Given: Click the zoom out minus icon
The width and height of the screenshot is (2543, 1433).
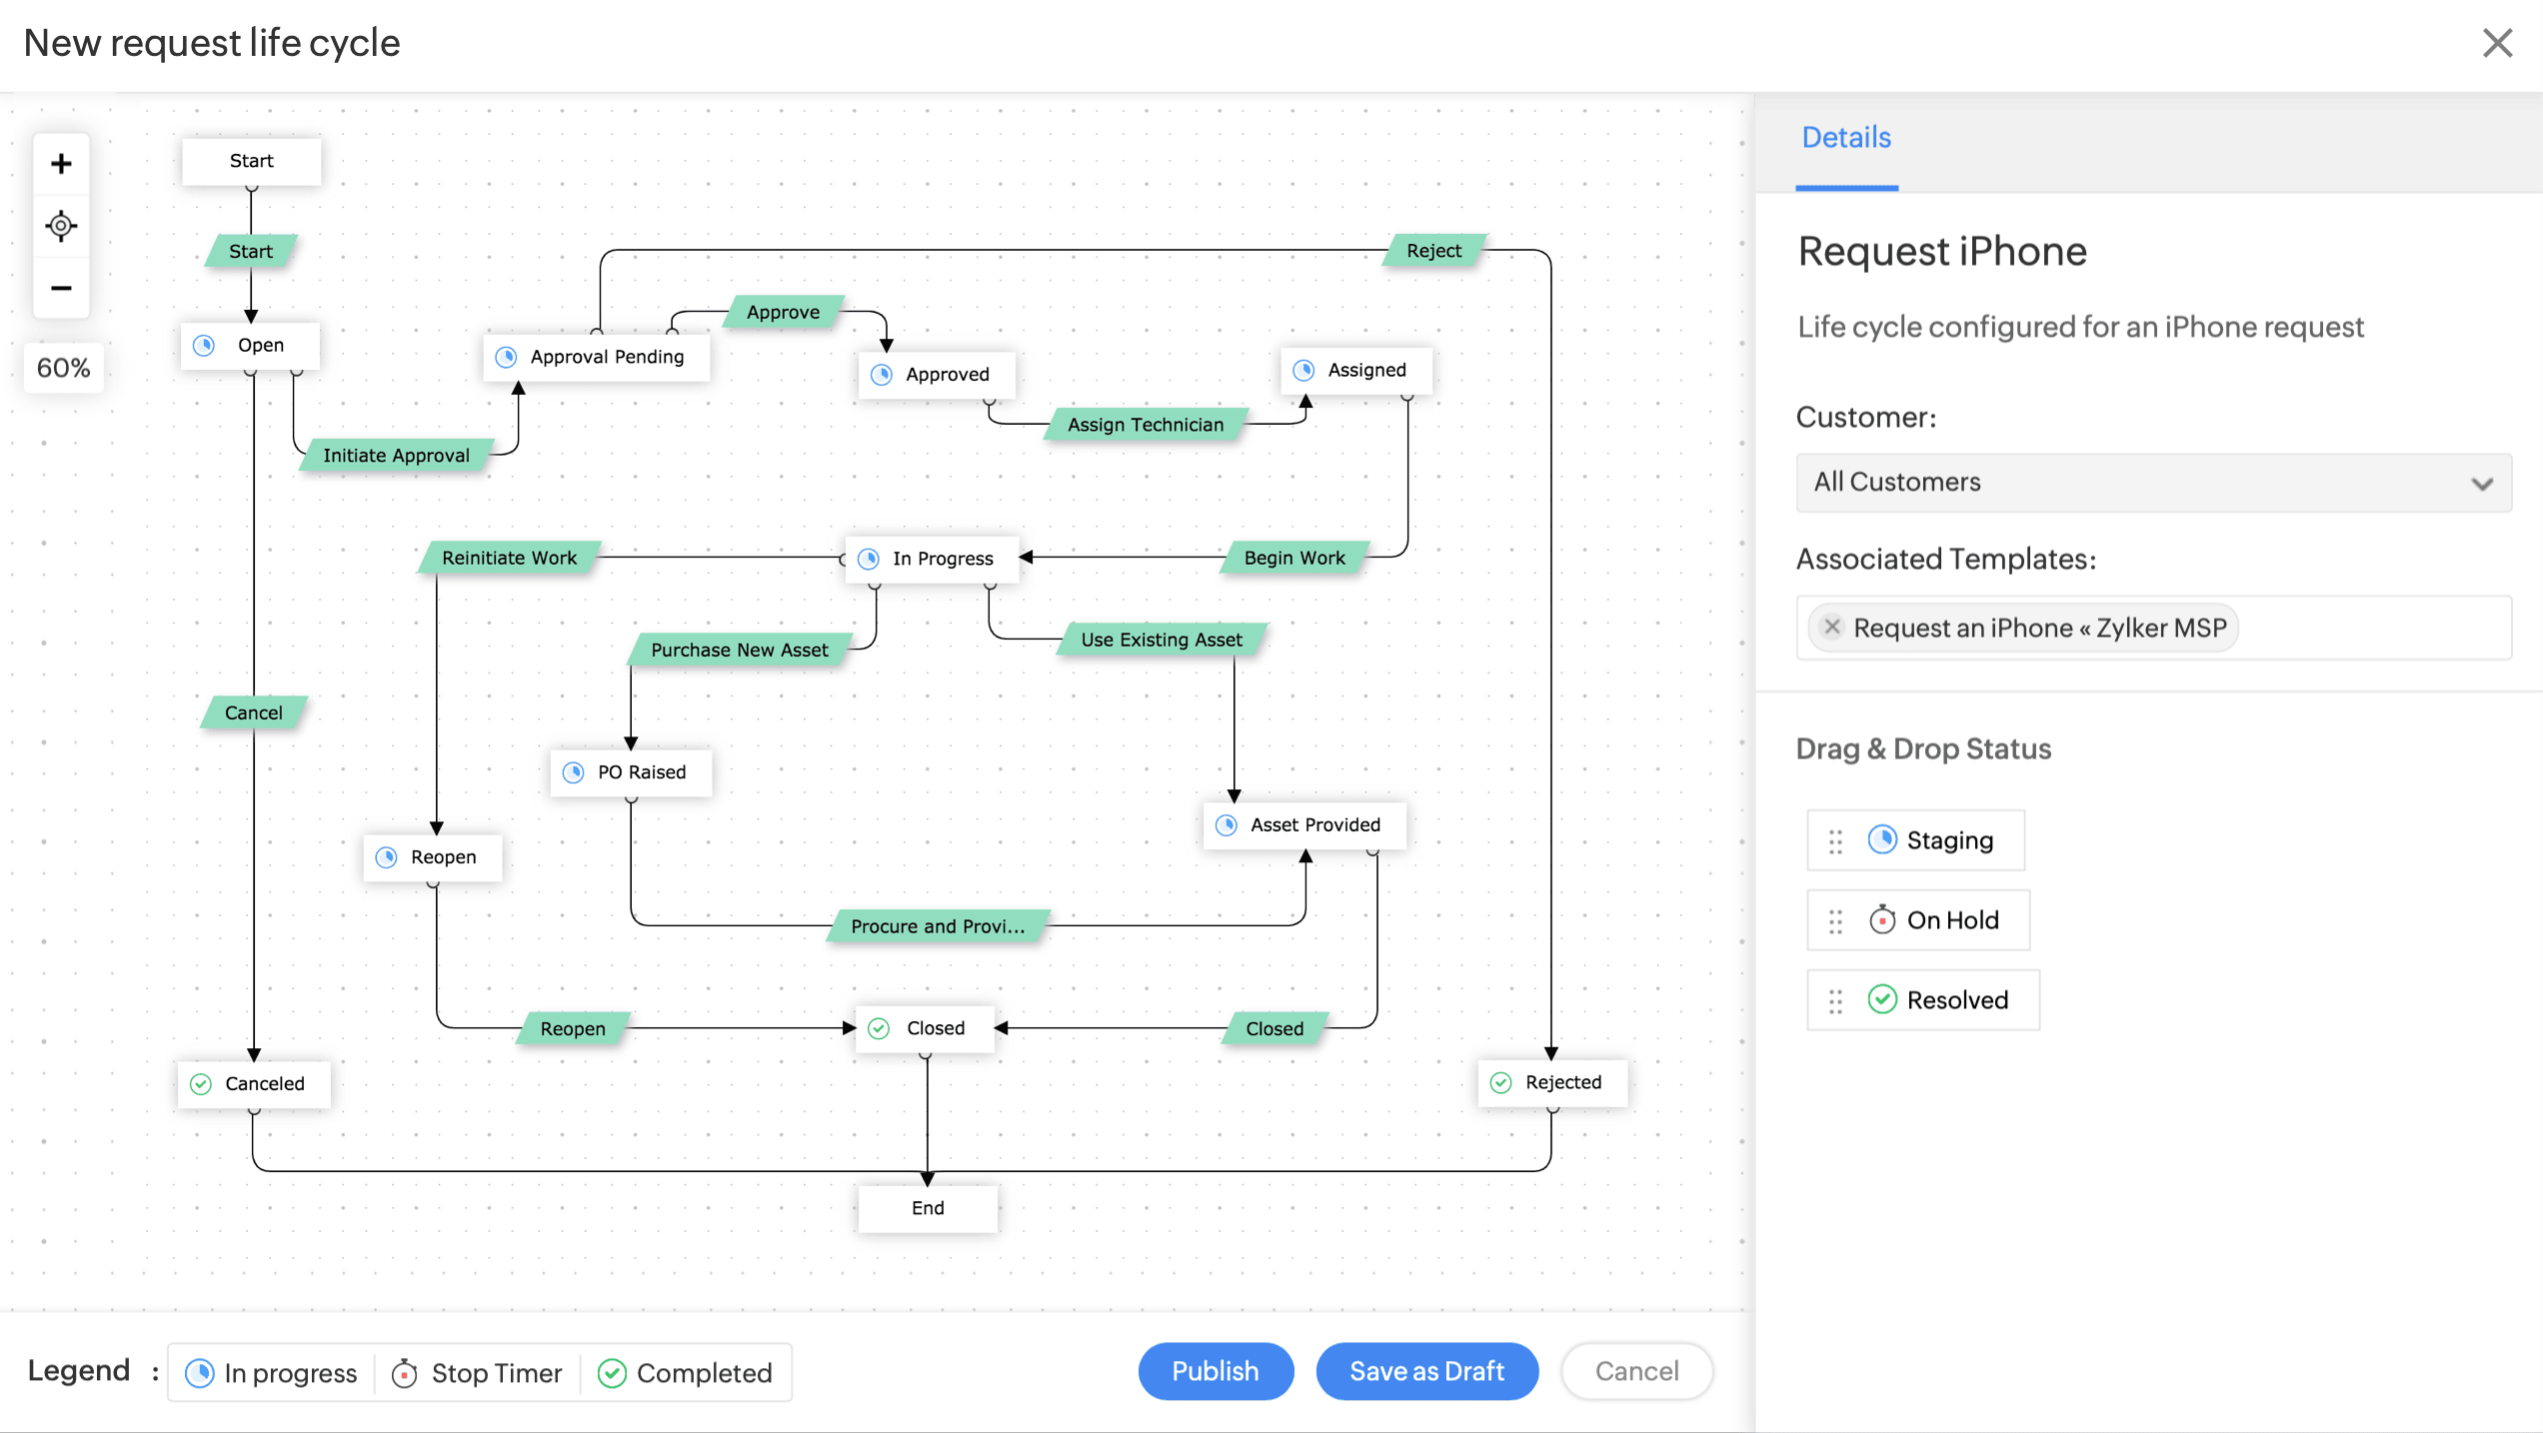Looking at the screenshot, I should point(61,289).
